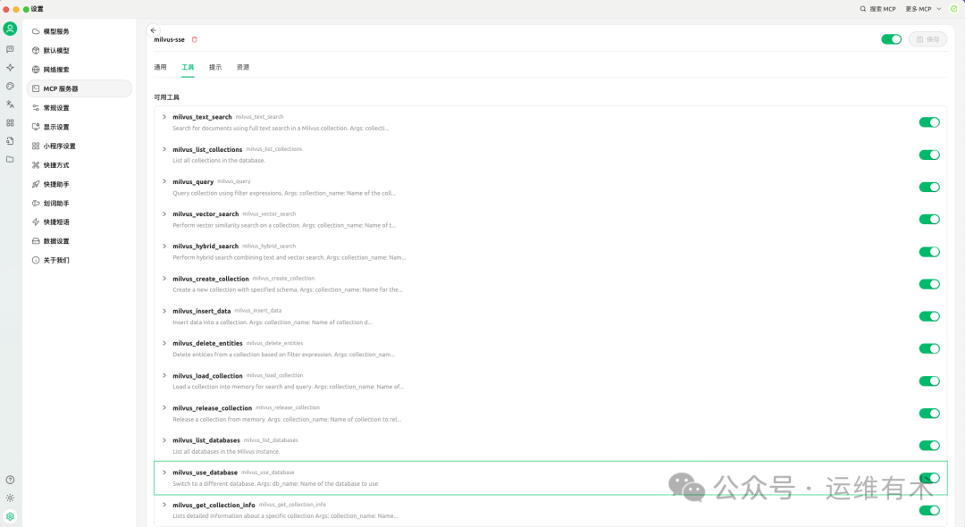Click the search icon beside 搜索 MCP

(x=863, y=9)
